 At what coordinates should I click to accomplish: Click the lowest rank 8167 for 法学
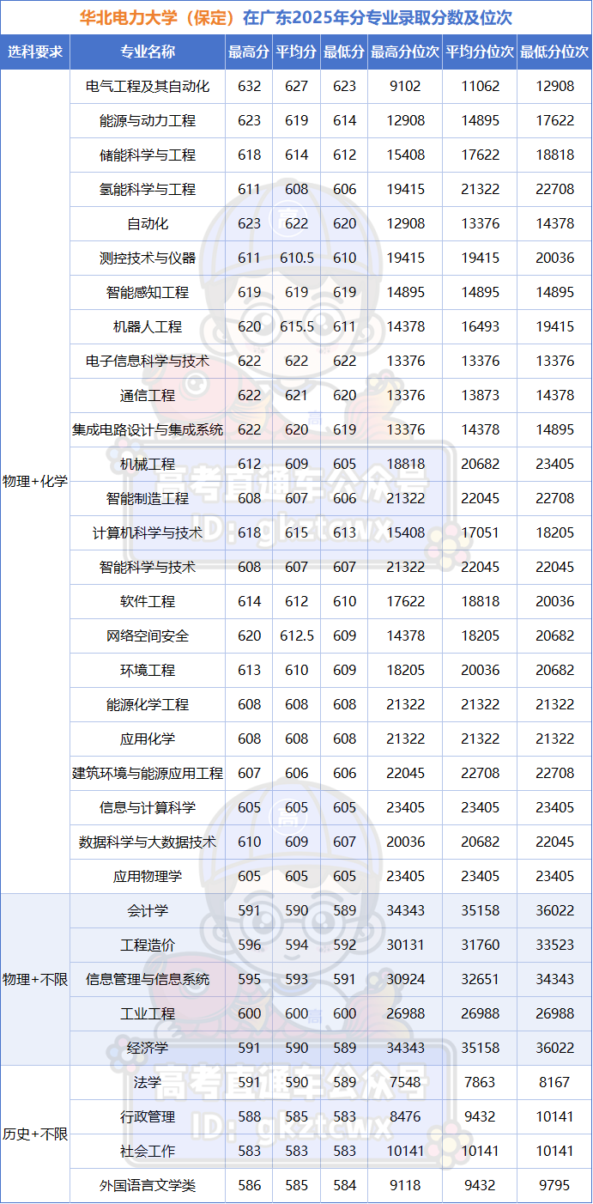click(554, 1082)
